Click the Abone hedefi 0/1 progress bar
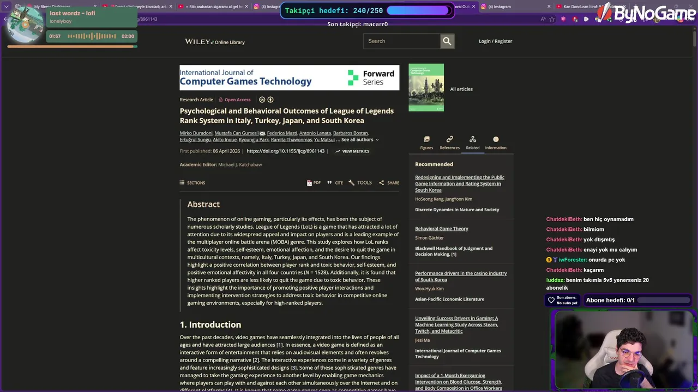The image size is (698, 392). [x=663, y=300]
